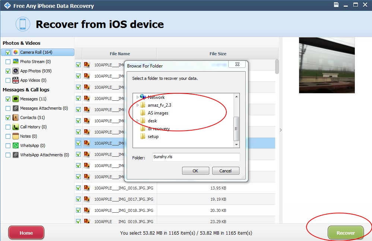Viewport: 372px width, 241px height.
Task: Collapse the preview panel arrow
Action: click(281, 130)
